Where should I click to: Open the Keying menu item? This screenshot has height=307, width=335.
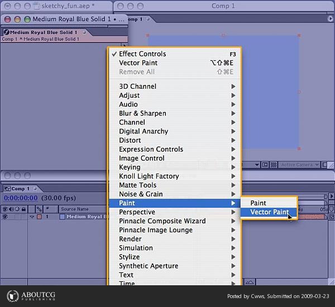175,167
